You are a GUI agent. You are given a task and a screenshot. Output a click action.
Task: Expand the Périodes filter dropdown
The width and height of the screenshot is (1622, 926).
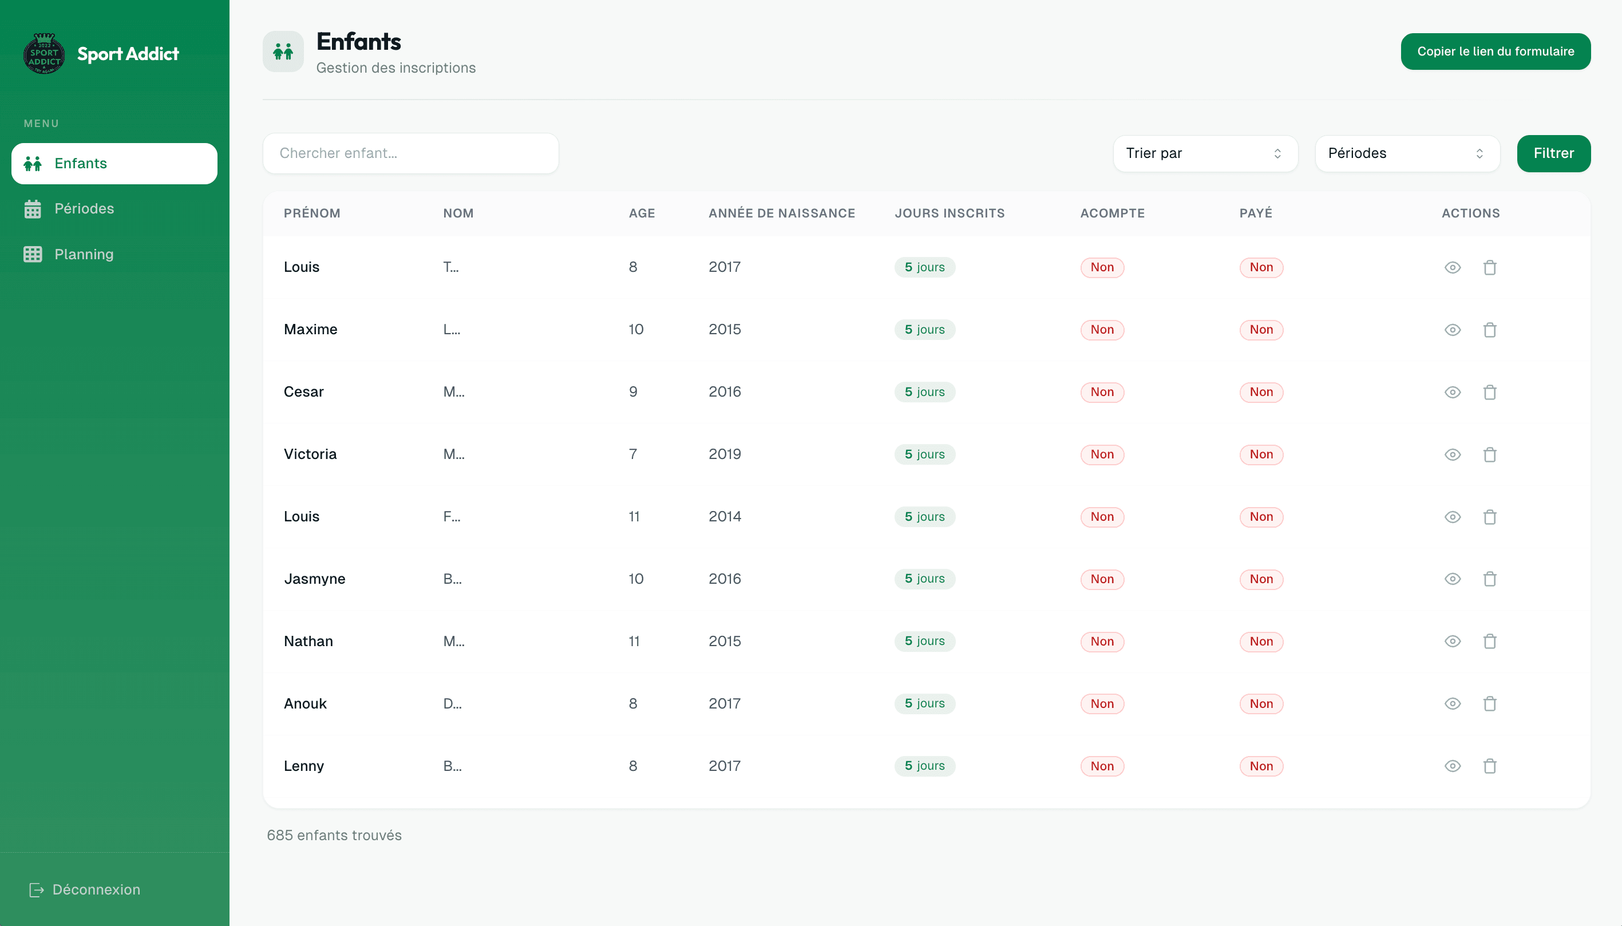pyautogui.click(x=1406, y=153)
